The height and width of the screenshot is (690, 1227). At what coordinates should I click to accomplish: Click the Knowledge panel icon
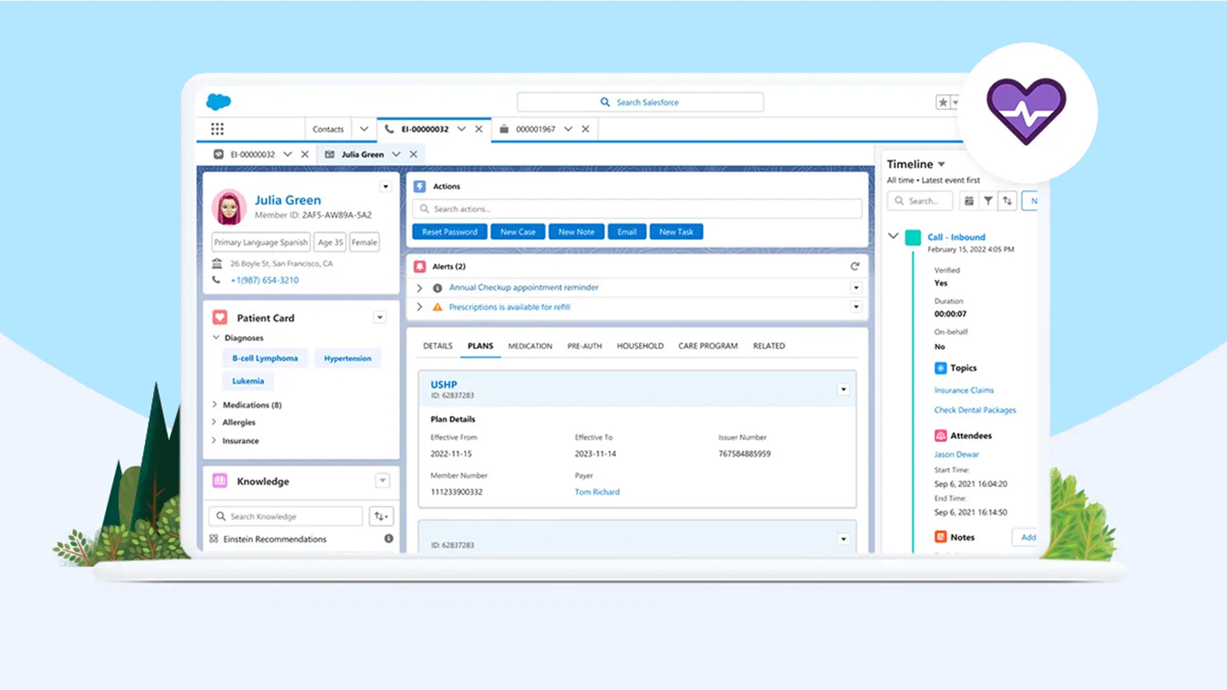pos(219,481)
